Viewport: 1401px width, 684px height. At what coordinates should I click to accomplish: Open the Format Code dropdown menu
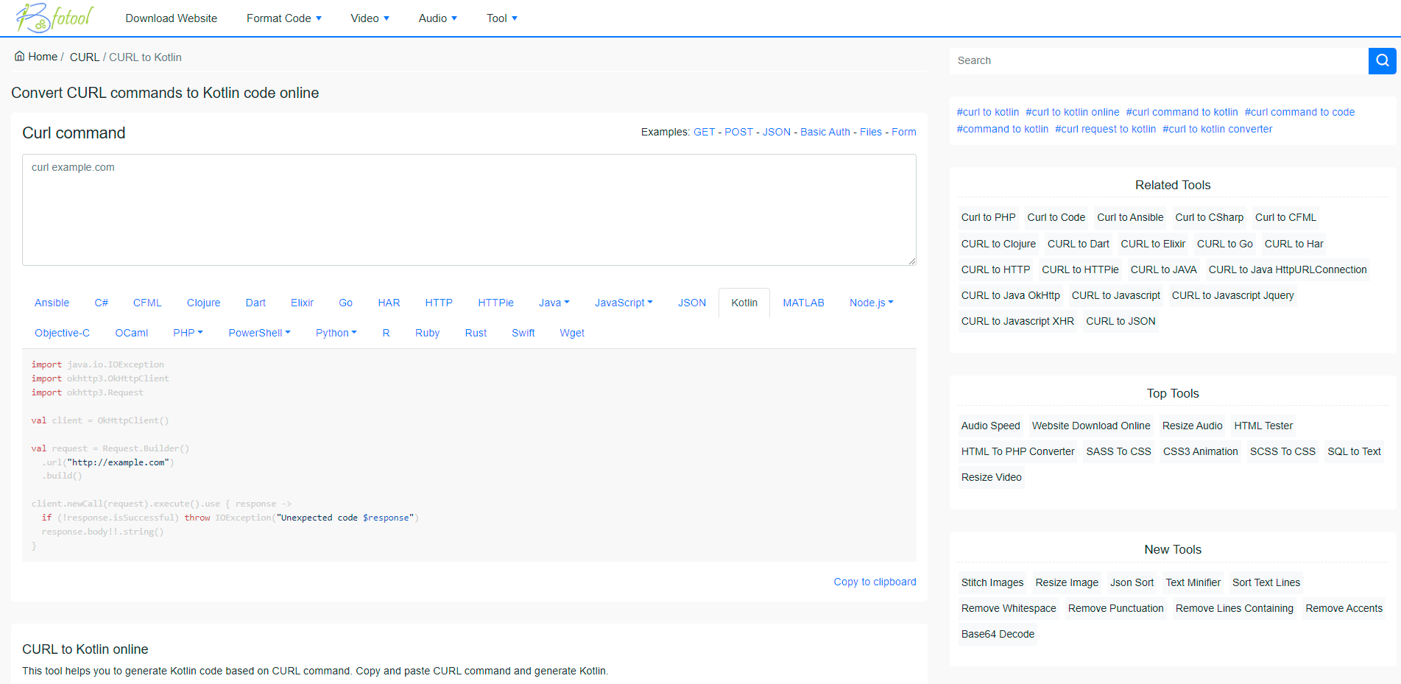click(284, 18)
